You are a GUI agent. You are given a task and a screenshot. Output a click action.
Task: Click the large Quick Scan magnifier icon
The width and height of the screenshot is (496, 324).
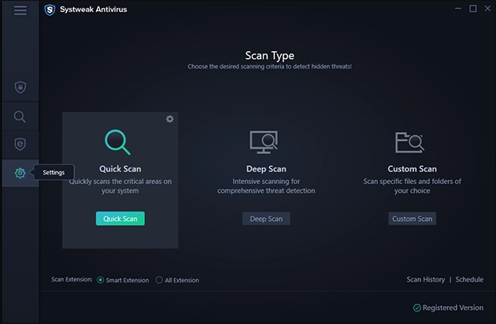pyautogui.click(x=120, y=142)
